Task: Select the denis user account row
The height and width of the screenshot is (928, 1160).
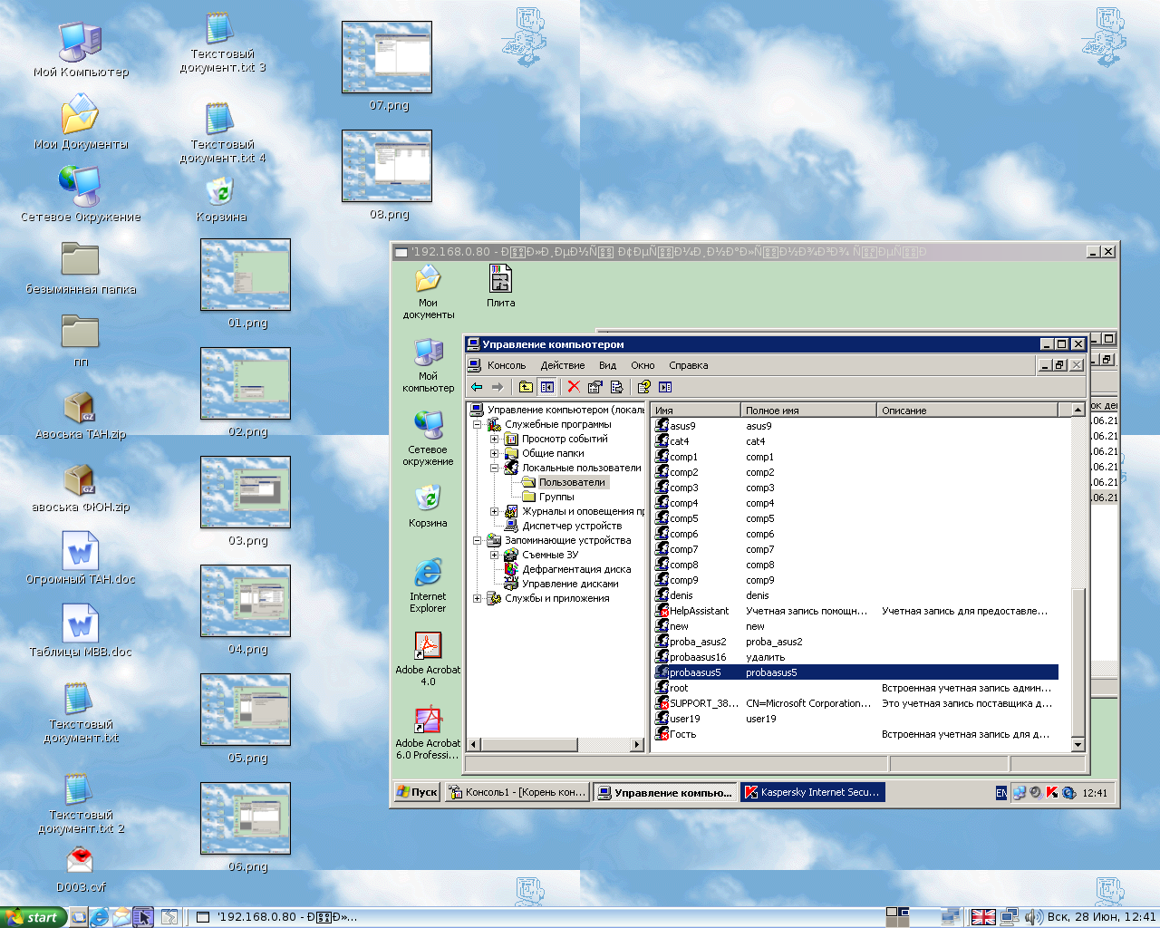Action: coord(681,595)
